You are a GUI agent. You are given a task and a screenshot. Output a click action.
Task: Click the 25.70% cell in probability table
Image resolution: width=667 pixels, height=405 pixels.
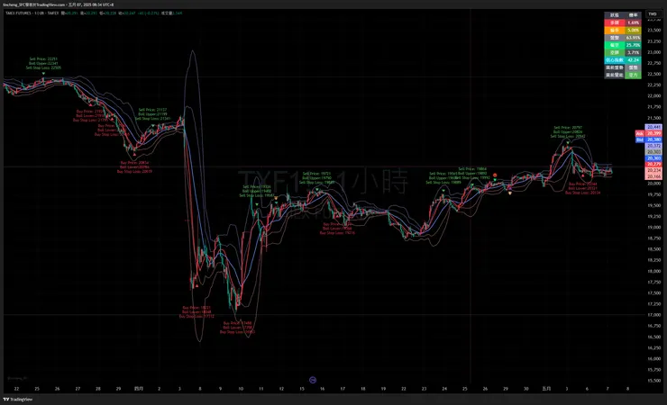coord(633,45)
